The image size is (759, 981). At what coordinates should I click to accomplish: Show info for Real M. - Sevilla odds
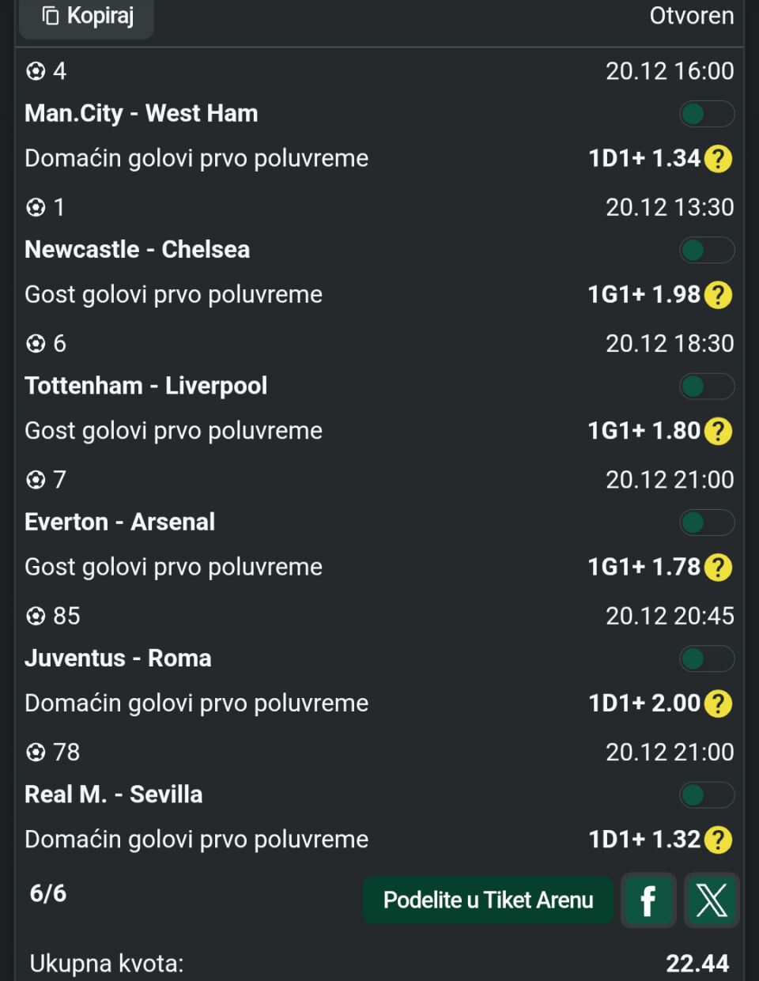[718, 840]
